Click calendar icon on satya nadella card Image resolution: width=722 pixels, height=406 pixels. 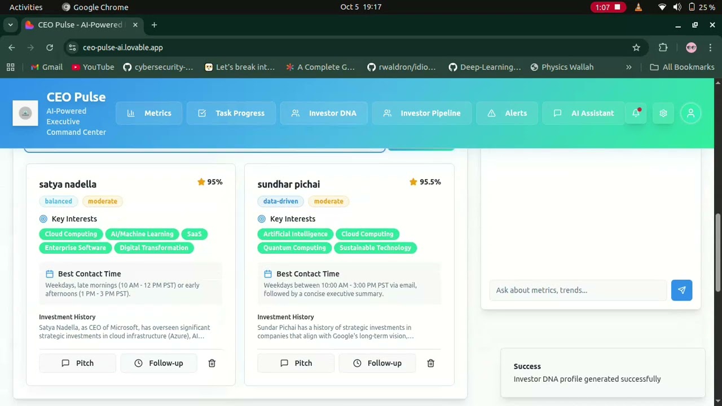[50, 274]
